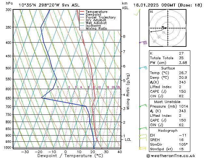Screen dimensions: 205x158
Task: Click the 6 km altitude tick label
Action: pyautogui.click(x=124, y=66)
